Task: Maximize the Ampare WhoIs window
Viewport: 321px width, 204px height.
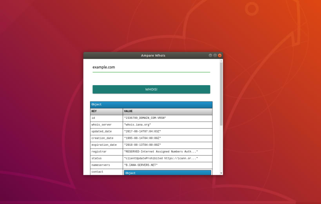Action: (x=215, y=55)
